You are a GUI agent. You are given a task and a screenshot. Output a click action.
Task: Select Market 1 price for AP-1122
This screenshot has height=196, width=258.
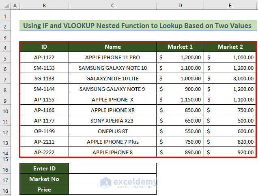pos(180,57)
